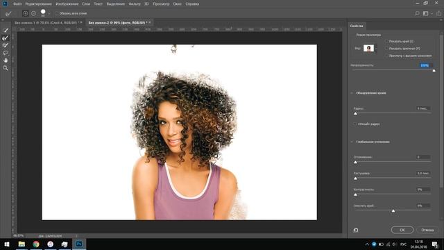Click the Растушевка slider handle
This screenshot has width=444, height=250.
coord(355,178)
